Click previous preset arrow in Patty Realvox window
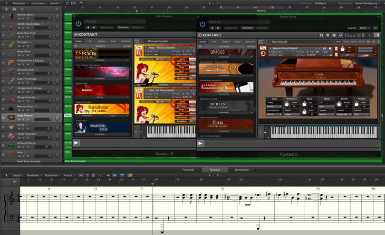385x235 pixels. [88, 27]
